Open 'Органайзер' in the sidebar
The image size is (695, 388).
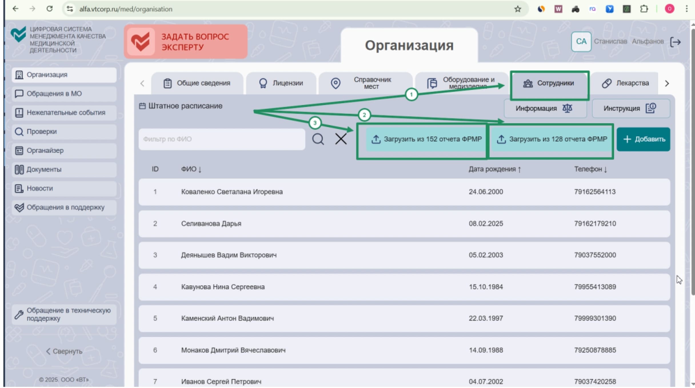[64, 150]
